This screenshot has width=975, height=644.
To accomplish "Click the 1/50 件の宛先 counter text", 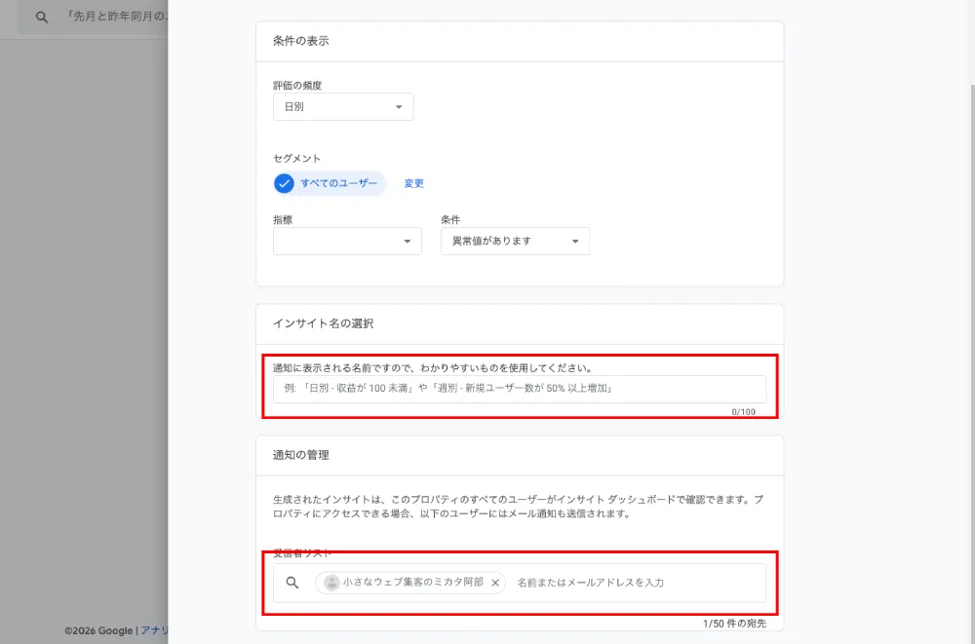I will (734, 624).
